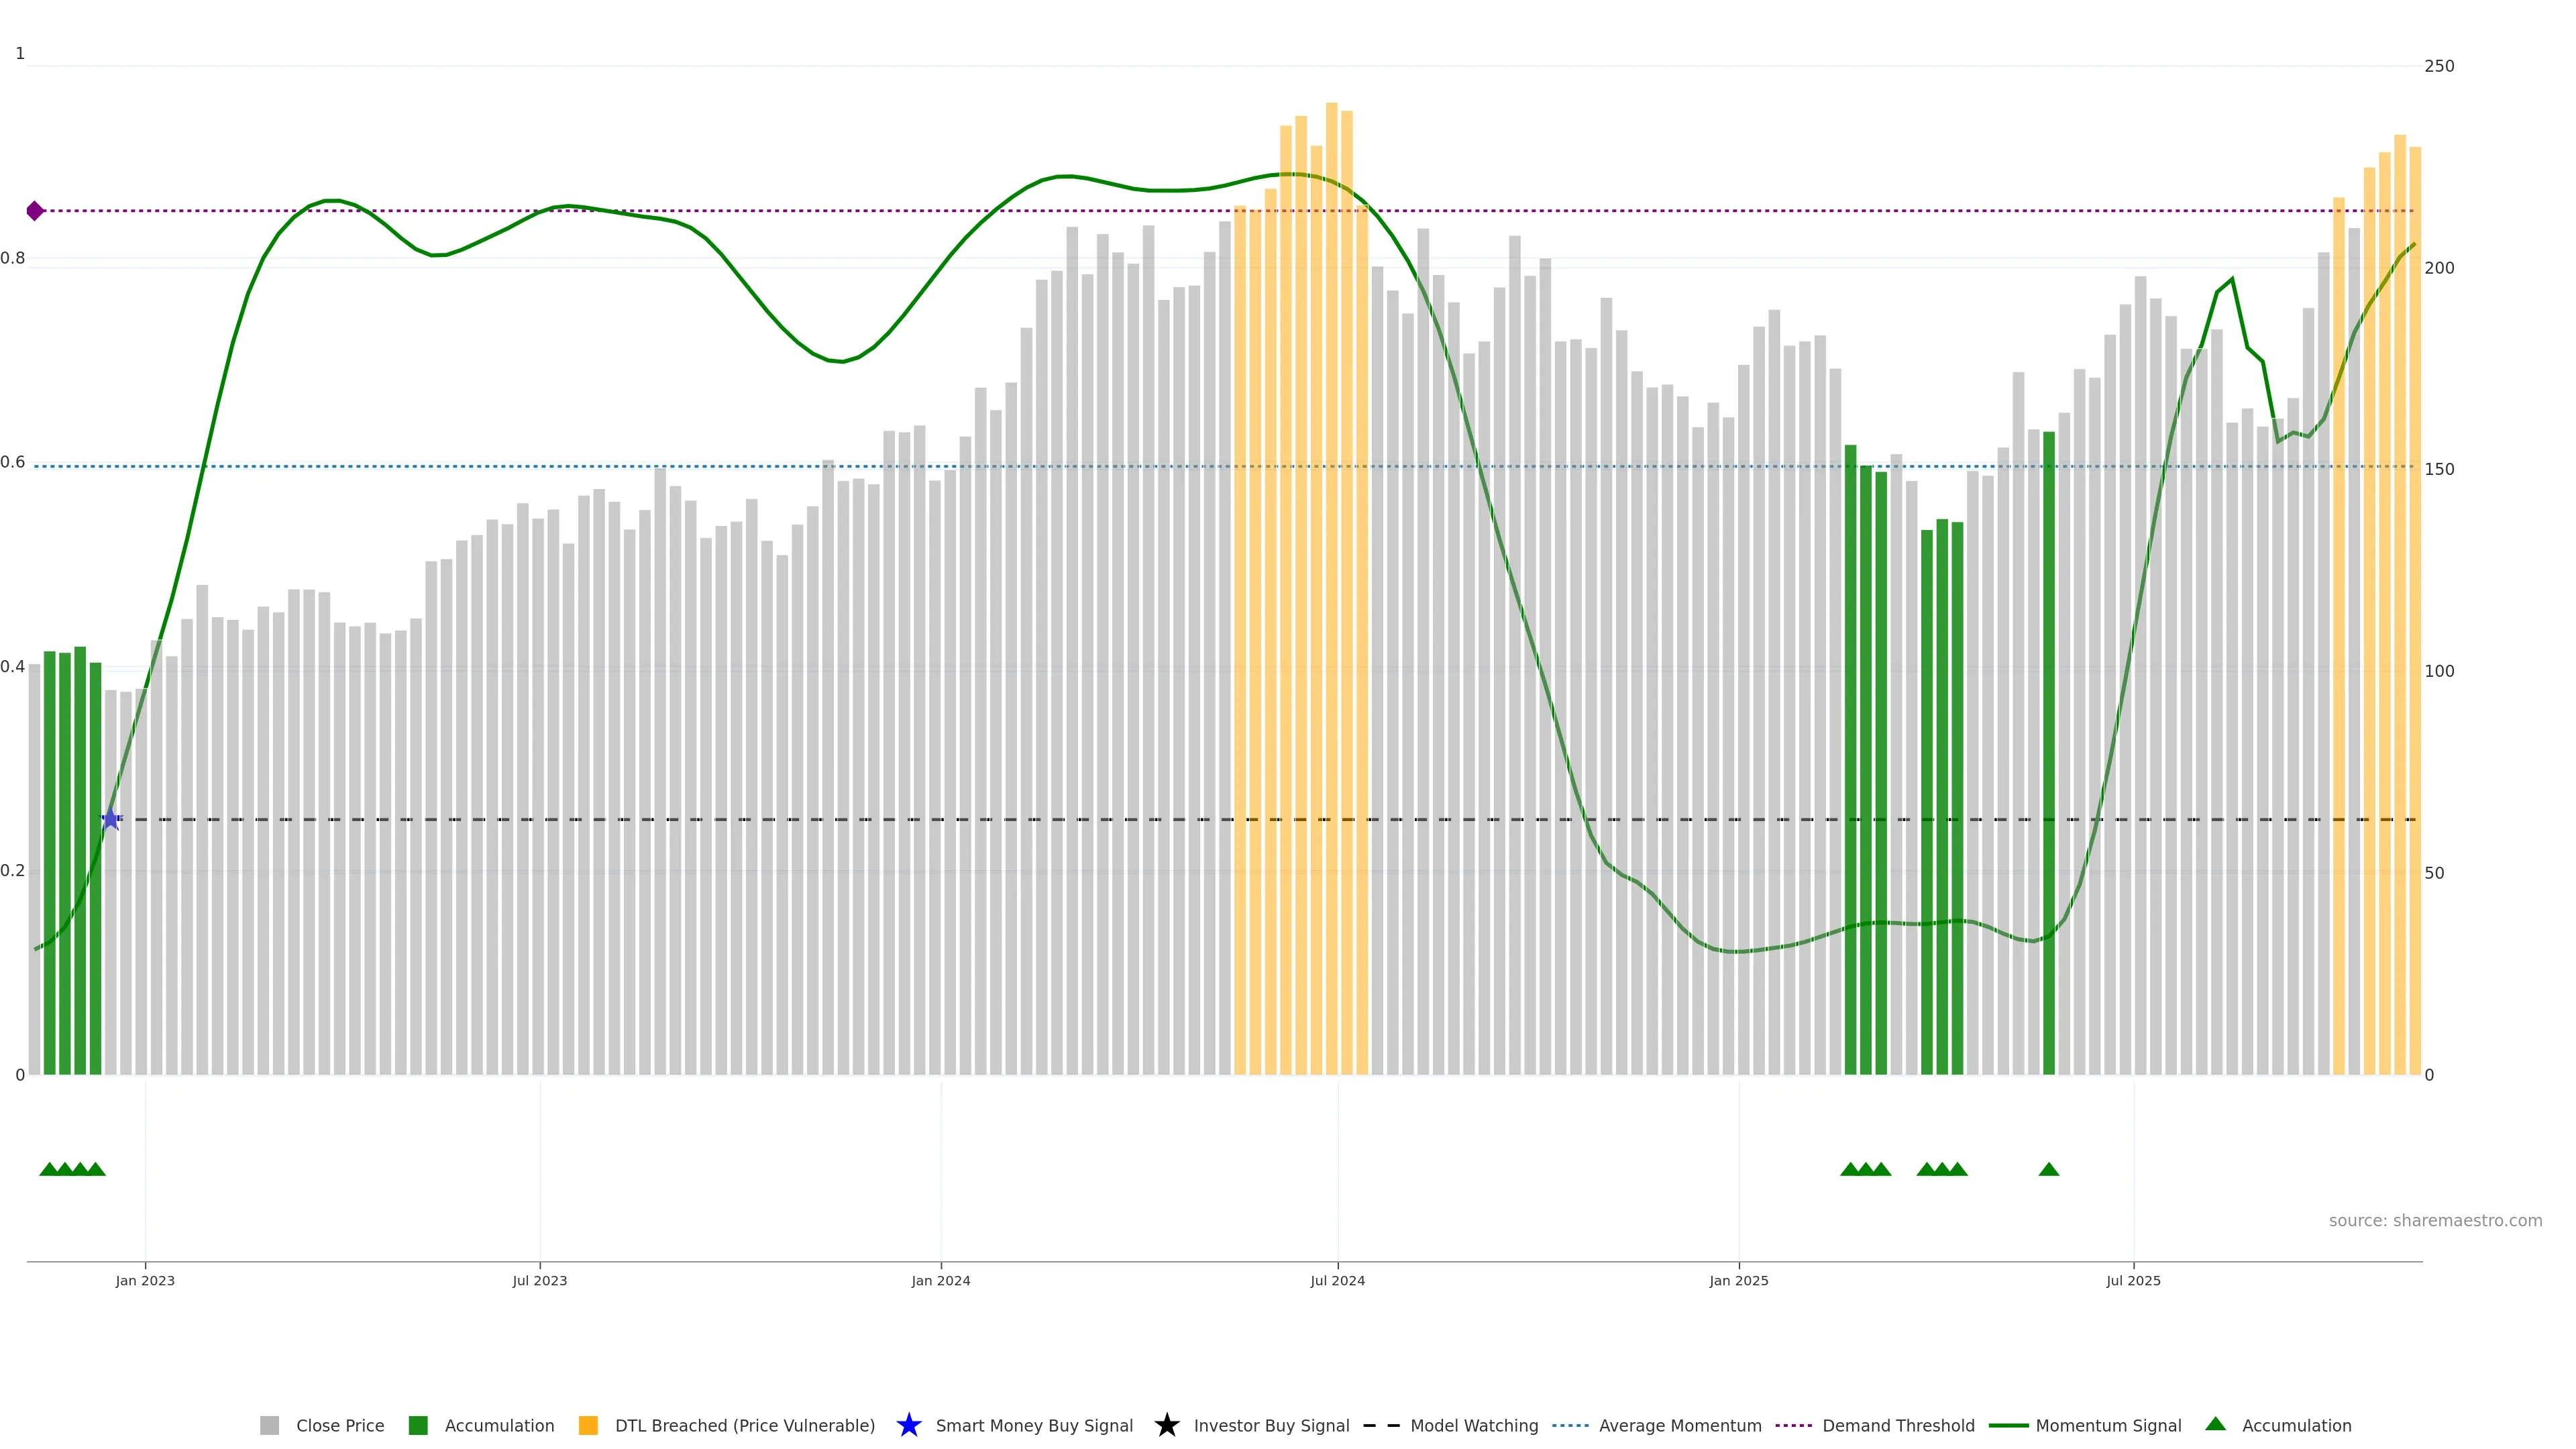
Task: Click the lone green accumulation triangle near mid-2025
Action: click(2048, 1169)
